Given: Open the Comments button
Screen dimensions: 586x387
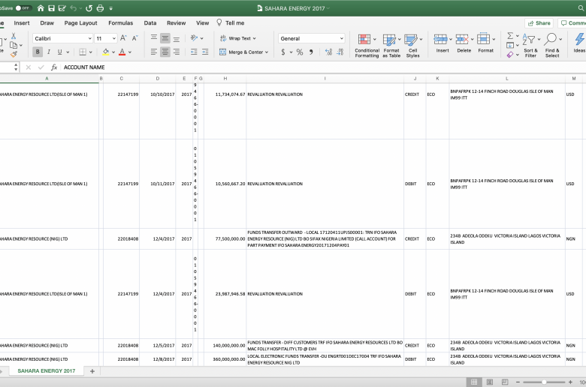Looking at the screenshot, I should 572,22.
